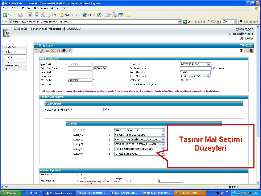The width and height of the screenshot is (261, 196).
Task: Click the red exit icon in TİF header
Action: [x=251, y=51]
